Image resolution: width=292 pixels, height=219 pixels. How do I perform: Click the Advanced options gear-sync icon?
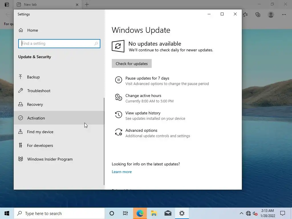[118, 132]
